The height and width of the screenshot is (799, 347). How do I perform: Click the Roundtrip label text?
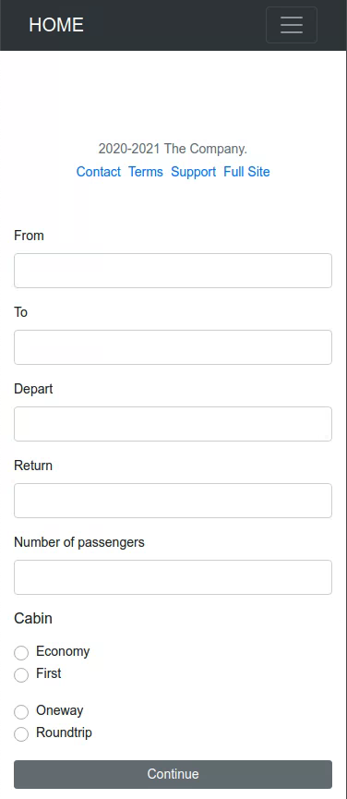(x=64, y=732)
